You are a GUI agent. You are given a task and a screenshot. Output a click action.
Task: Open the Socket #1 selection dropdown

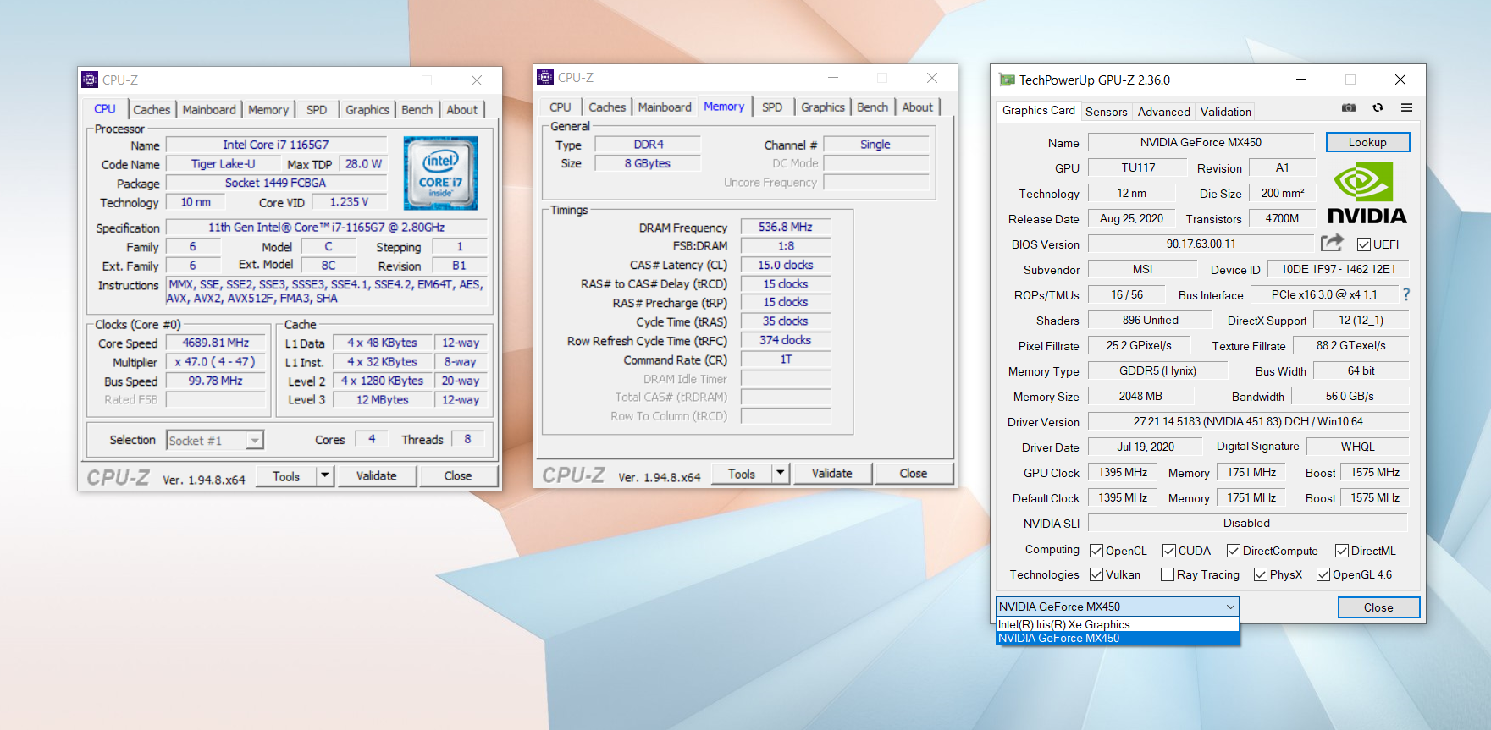pos(215,440)
